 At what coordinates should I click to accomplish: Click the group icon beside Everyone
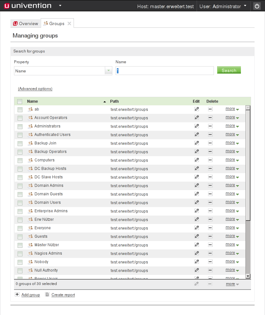tap(30, 228)
